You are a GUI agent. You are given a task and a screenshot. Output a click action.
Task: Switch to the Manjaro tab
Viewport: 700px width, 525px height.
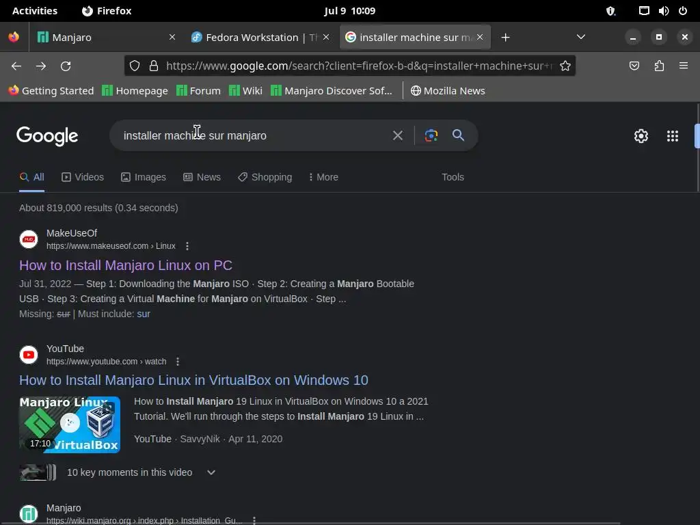point(105,37)
